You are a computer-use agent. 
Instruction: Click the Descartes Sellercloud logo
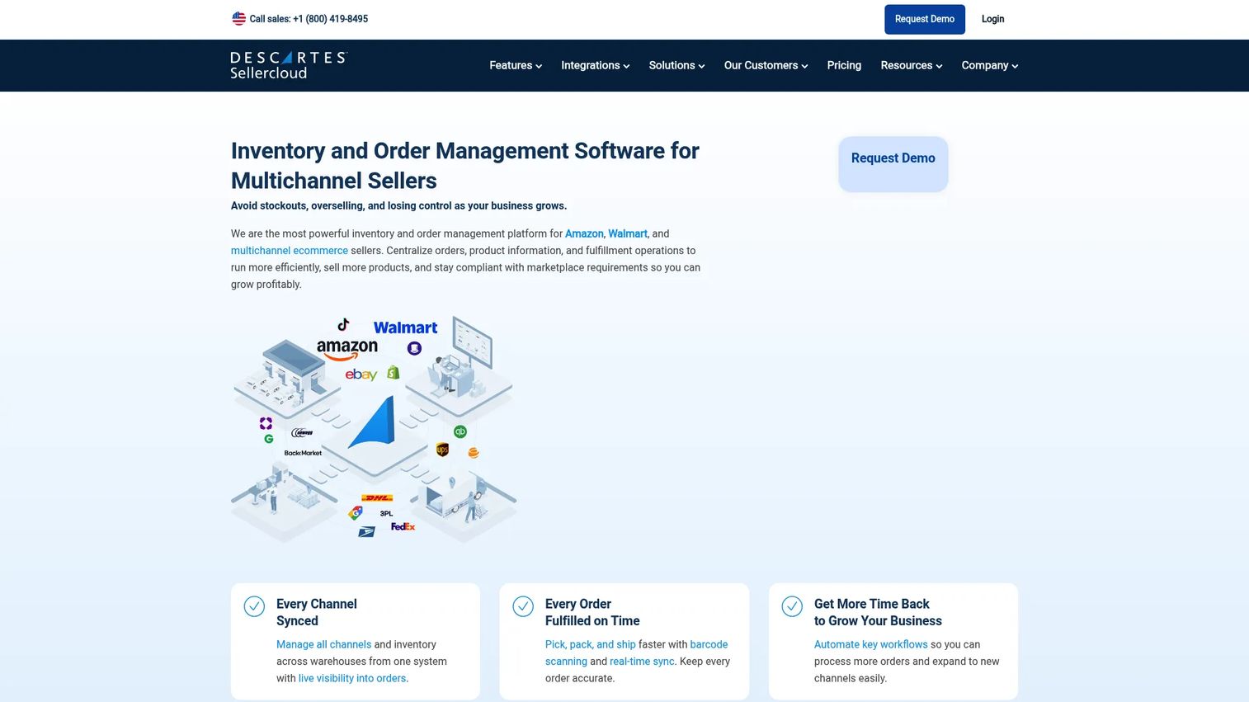point(289,65)
